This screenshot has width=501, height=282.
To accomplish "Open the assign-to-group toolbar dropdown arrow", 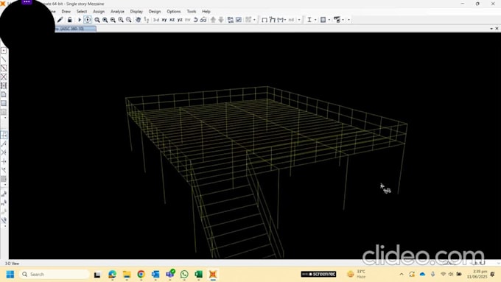I will 255,20.
